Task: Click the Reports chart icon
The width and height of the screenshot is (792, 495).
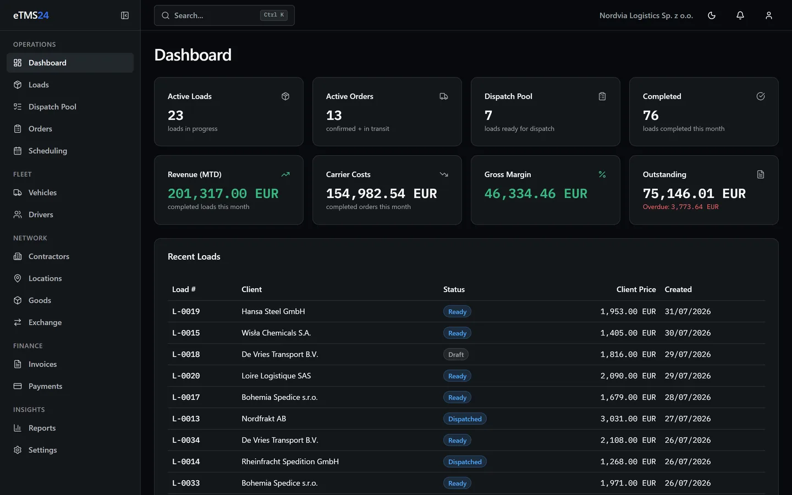Action: (x=18, y=428)
